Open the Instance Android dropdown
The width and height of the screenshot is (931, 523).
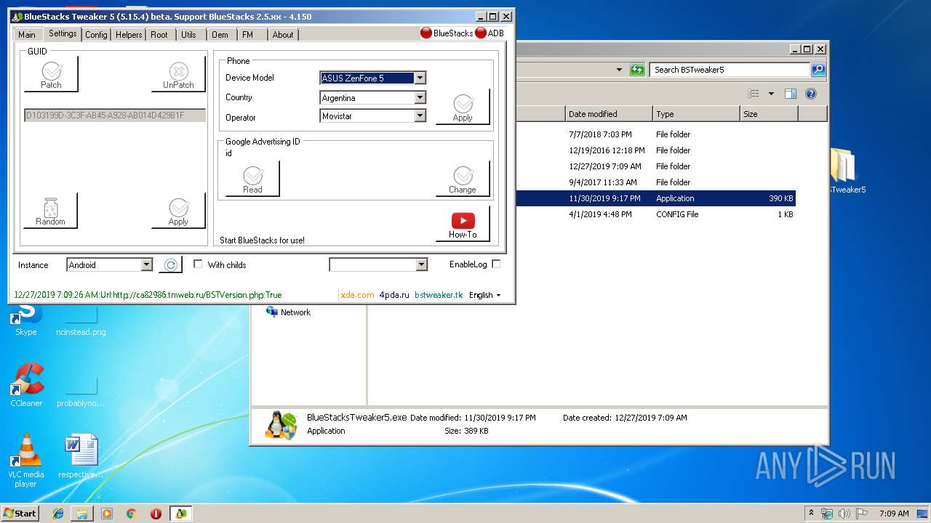(146, 265)
